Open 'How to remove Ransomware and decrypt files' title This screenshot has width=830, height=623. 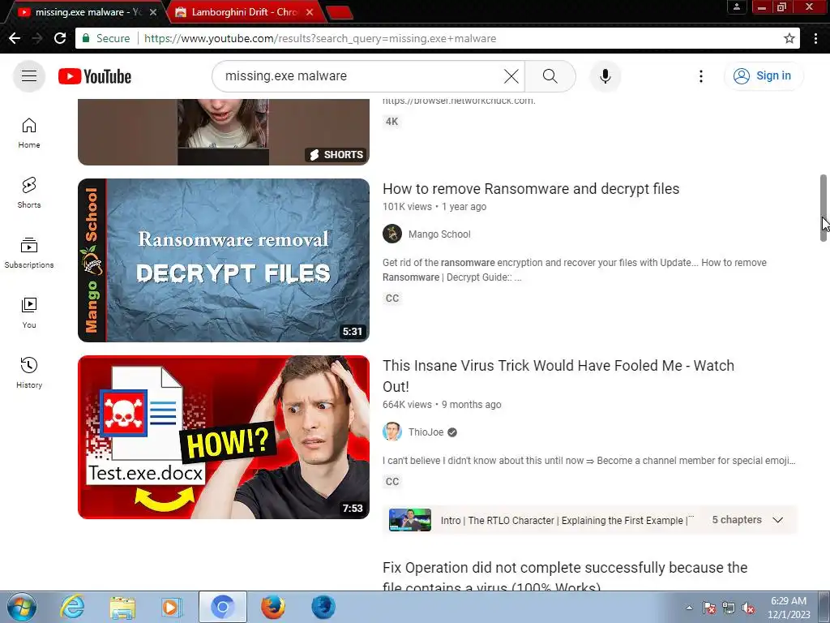click(531, 188)
